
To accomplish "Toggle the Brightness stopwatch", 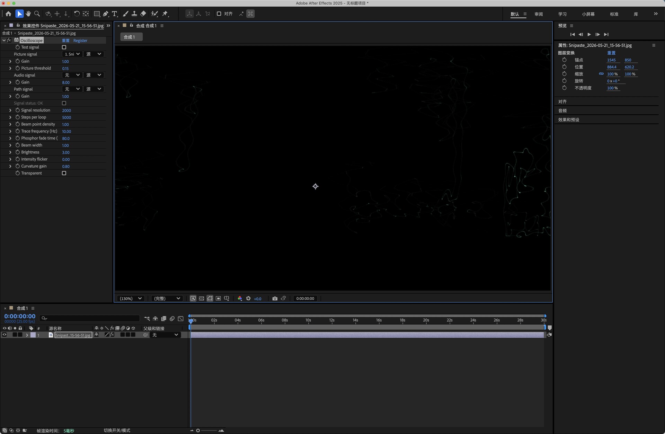I will [x=17, y=152].
